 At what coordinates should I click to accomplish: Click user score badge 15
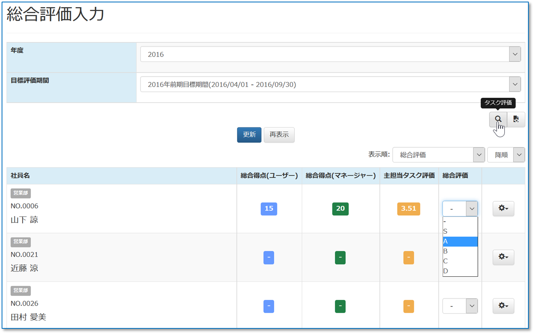click(x=269, y=208)
